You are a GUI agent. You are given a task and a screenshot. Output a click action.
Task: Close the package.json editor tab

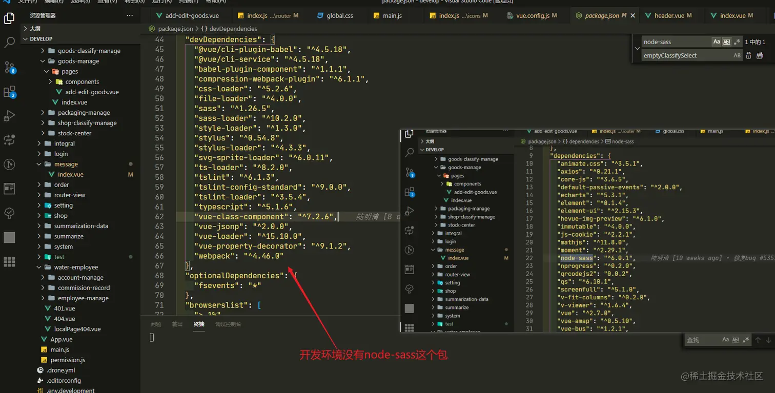coord(633,16)
